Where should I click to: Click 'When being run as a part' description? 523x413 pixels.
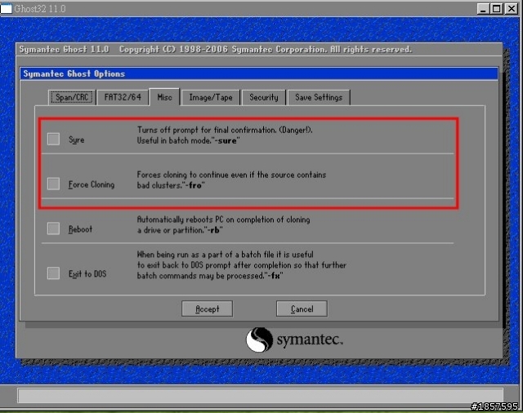pyautogui.click(x=242, y=265)
